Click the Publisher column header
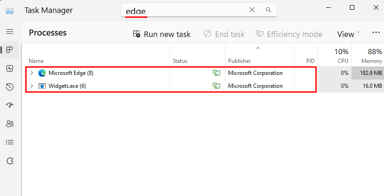Screen dimensions: 384x196 (x=239, y=61)
